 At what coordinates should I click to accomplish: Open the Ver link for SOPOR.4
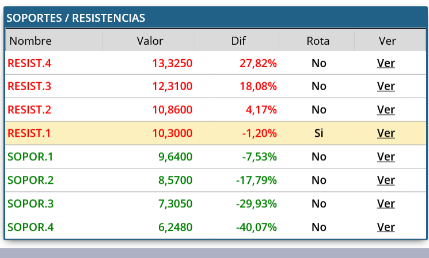(386, 227)
